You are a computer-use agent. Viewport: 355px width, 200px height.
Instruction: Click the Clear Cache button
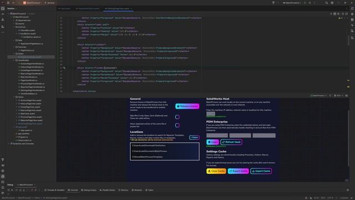[216, 171]
